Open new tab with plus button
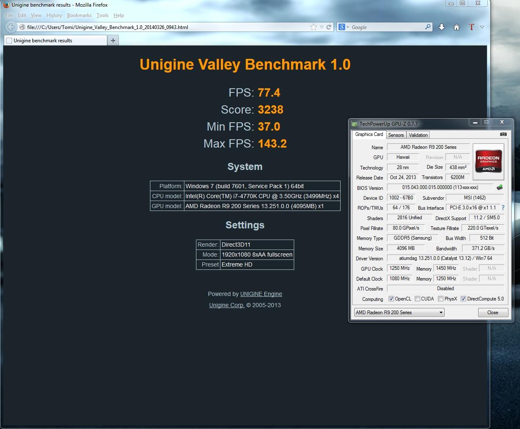Image resolution: width=520 pixels, height=429 pixels. point(113,40)
